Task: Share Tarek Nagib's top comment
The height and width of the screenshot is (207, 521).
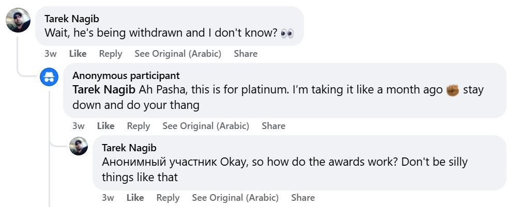Action: 246,54
